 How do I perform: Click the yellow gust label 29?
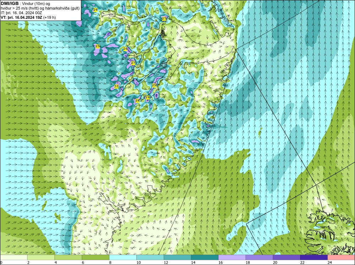(x=148, y=97)
